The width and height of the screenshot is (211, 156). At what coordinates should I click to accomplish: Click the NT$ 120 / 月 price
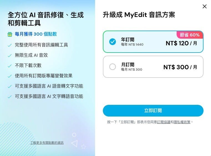click(x=181, y=43)
